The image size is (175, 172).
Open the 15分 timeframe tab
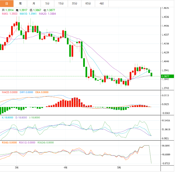(61, 4)
